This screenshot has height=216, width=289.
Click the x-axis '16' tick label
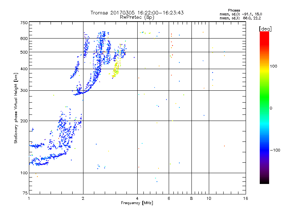(246, 198)
